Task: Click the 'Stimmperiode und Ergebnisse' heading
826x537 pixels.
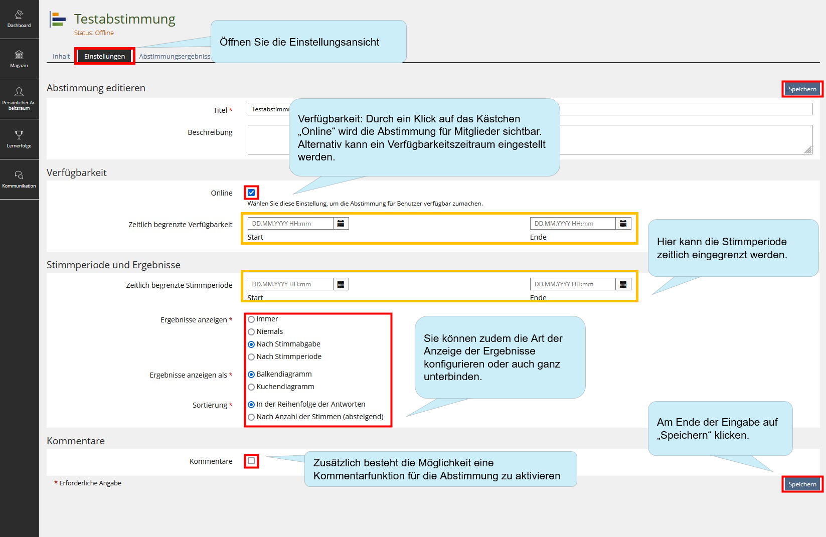Action: pyautogui.click(x=113, y=265)
